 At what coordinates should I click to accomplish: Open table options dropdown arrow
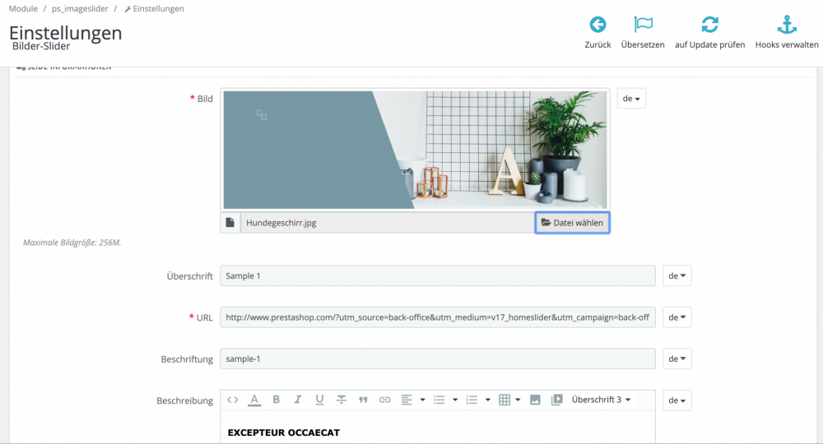(x=518, y=400)
